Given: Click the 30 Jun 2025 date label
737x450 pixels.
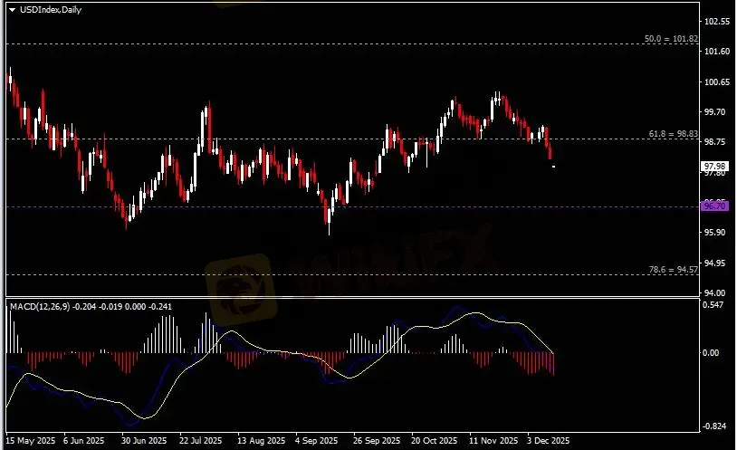Looking at the screenshot, I should (144, 441).
